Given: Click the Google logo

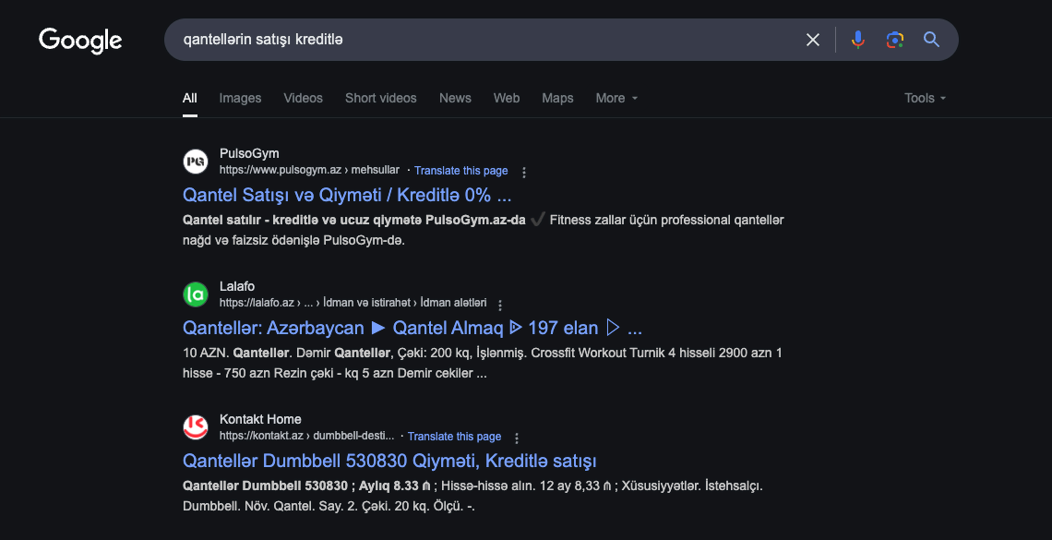Looking at the screenshot, I should point(80,41).
